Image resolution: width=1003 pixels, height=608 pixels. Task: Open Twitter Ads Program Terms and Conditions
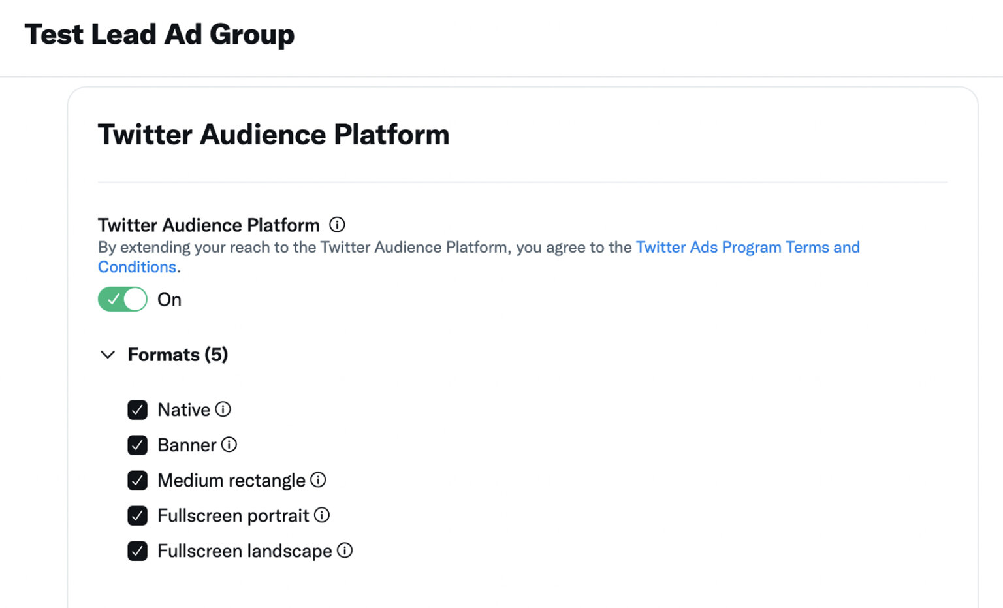[748, 247]
